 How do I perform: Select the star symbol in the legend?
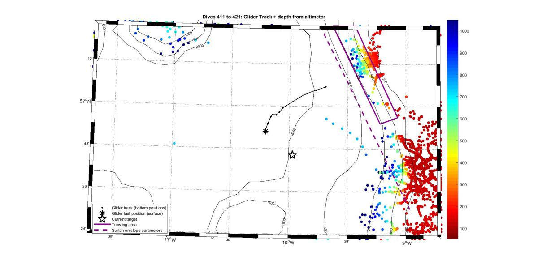point(102,219)
